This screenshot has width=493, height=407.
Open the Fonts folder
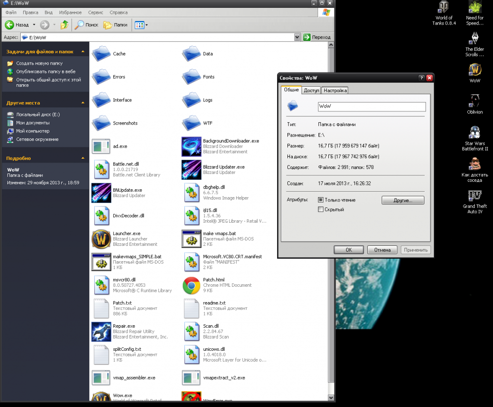191,77
